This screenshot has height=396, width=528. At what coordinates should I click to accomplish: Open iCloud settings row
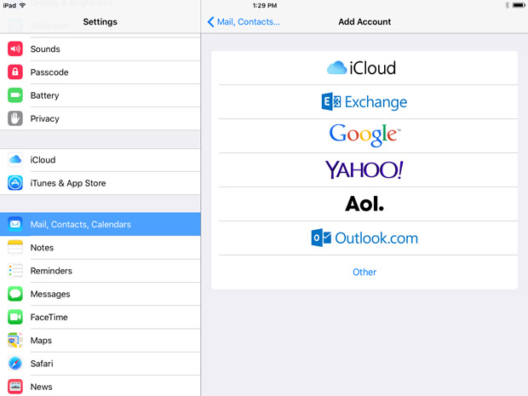(x=100, y=159)
